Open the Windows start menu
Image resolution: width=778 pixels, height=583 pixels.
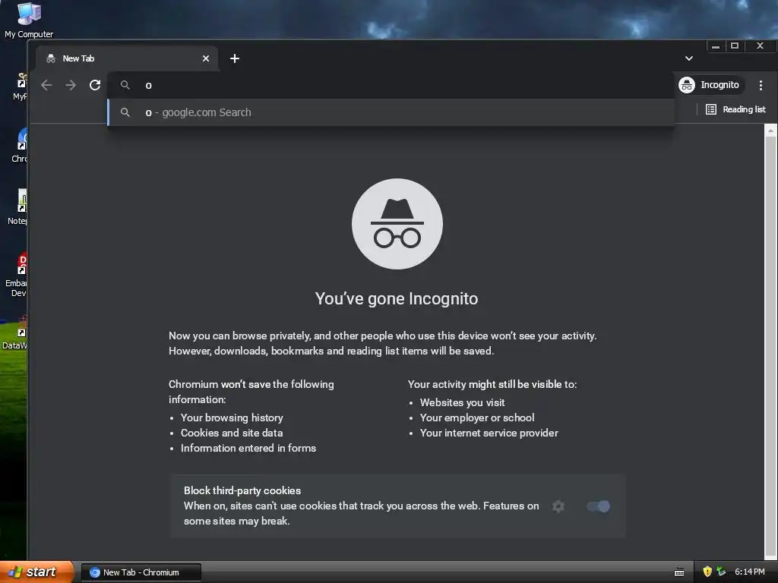(36, 572)
